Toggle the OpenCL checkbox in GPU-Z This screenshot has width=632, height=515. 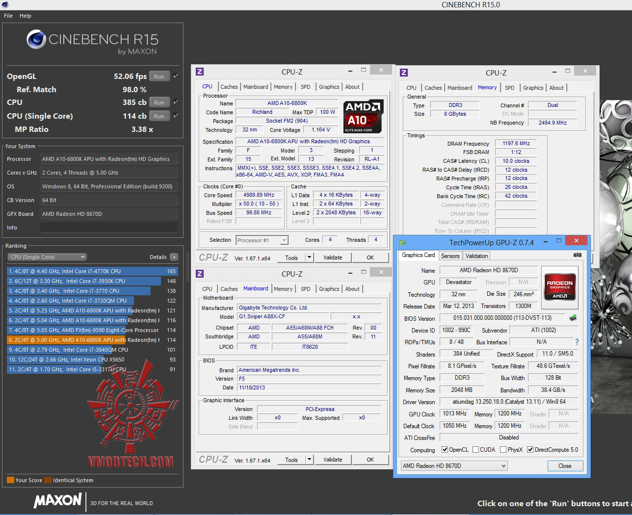[x=445, y=450]
